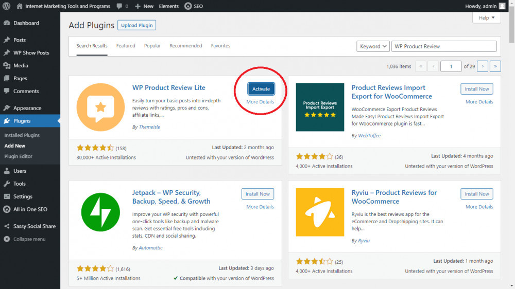Expand the Help dropdown tab
The image size is (515, 289).
point(487,17)
